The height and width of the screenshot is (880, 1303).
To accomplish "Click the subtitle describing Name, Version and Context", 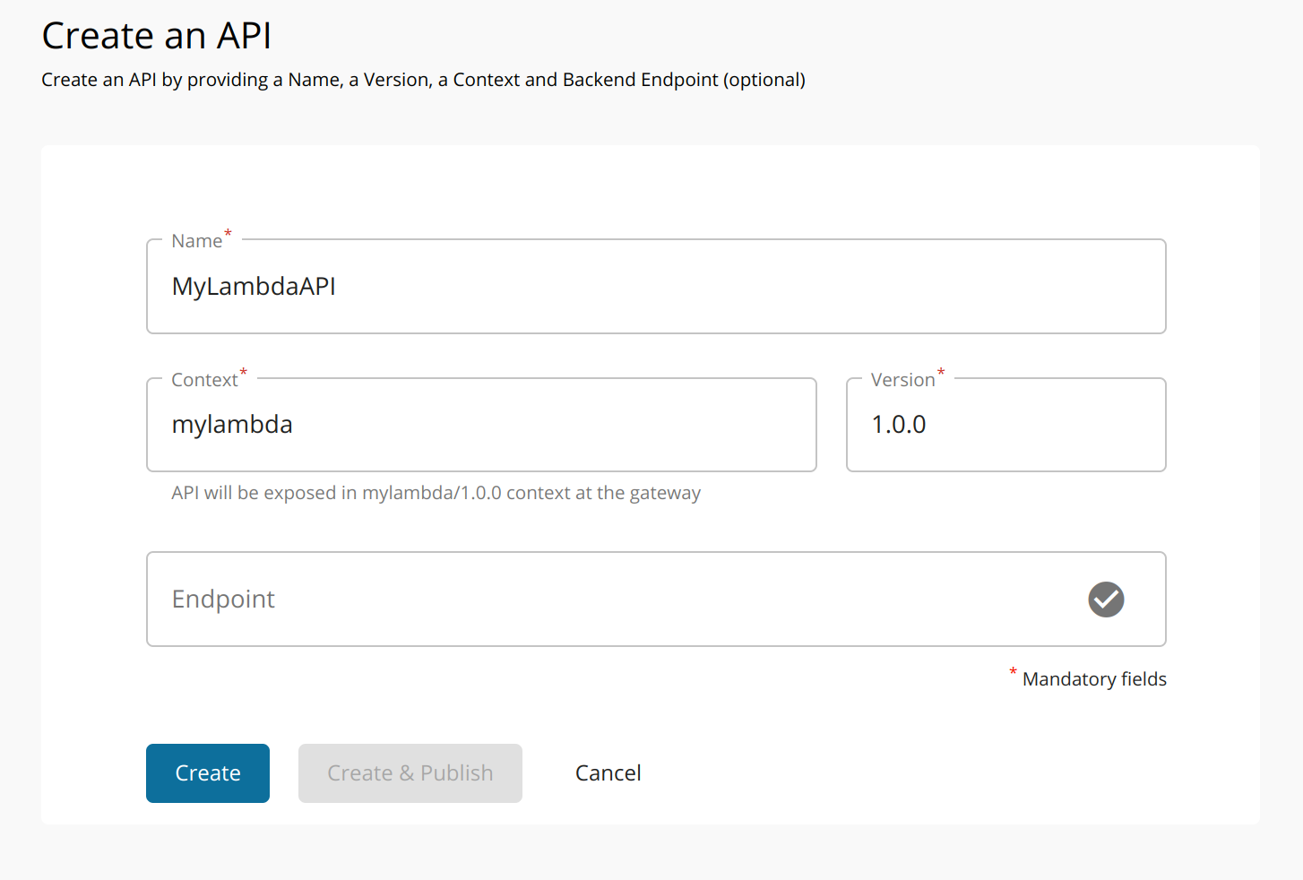I will 422,79.
